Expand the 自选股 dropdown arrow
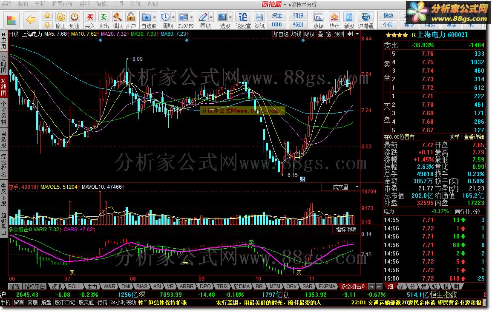 [154, 17]
